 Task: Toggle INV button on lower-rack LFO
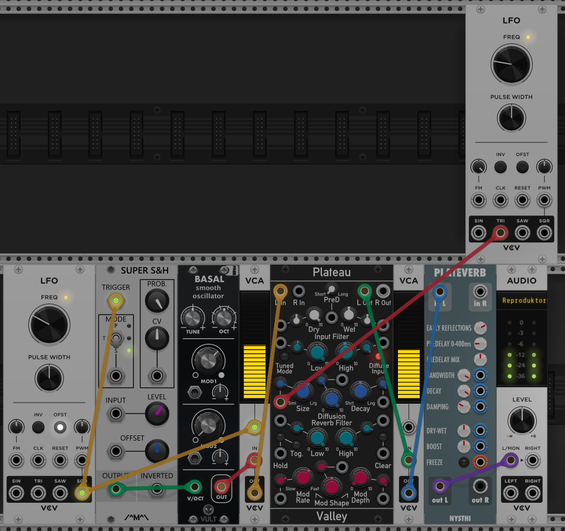click(x=38, y=427)
